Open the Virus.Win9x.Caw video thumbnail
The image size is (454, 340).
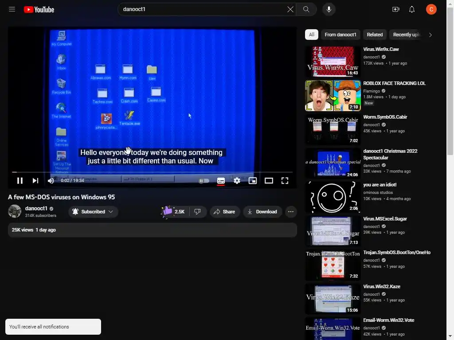tap(333, 62)
